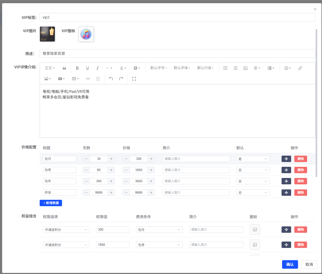This screenshot has width=322, height=274.
Task: Undo the last edit in the editor
Action: [111, 78]
